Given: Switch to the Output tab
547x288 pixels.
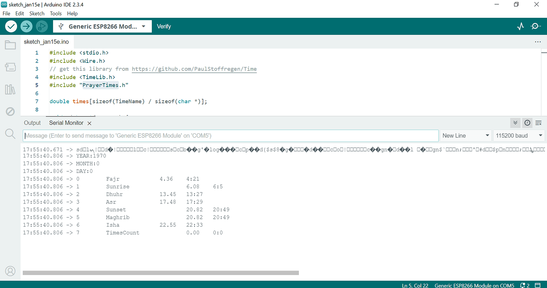Looking at the screenshot, I should point(32,123).
